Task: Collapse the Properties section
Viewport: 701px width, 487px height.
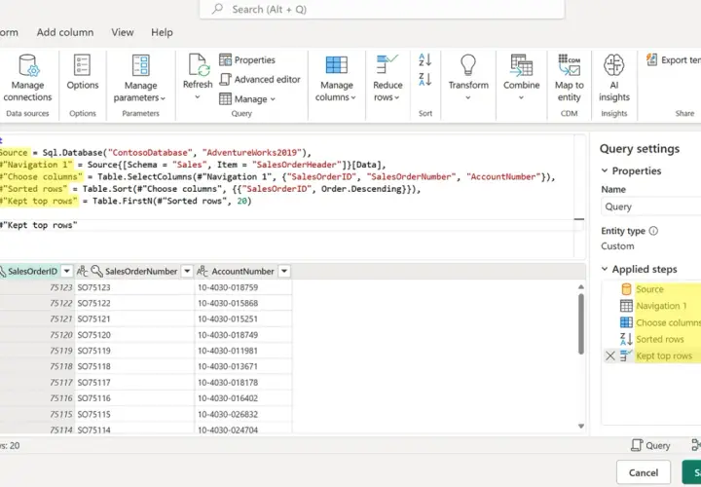Action: click(x=605, y=170)
